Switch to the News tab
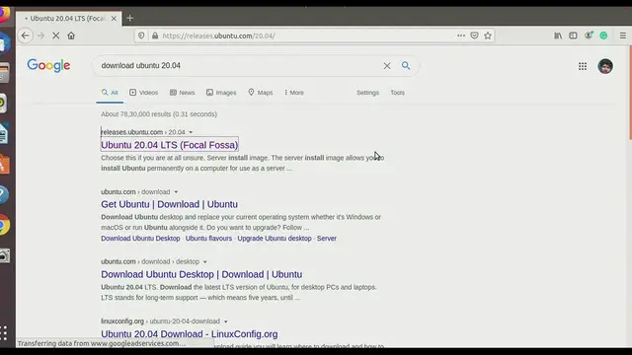This screenshot has width=632, height=355. coord(182,93)
